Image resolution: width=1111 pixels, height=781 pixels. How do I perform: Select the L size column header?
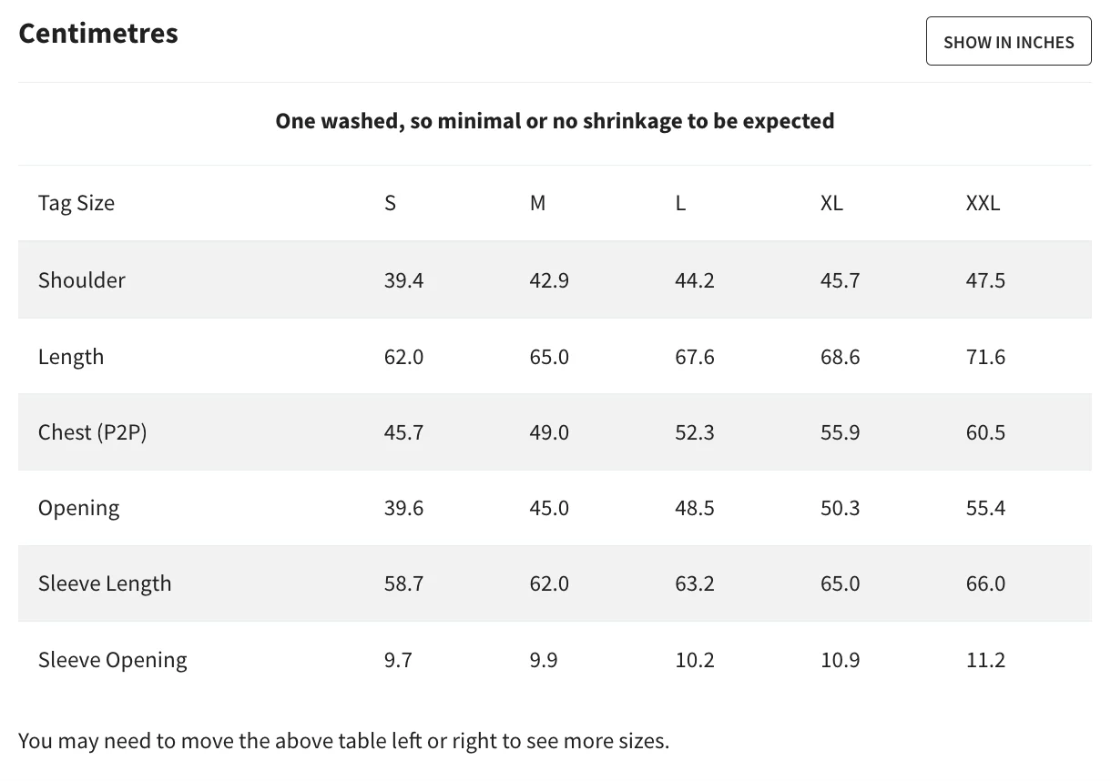(680, 203)
